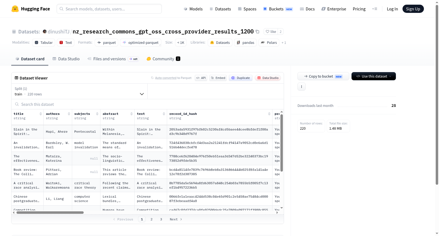Select the optimized-parquet format tag
Viewport: 439px width, 236px height.
click(x=140, y=42)
